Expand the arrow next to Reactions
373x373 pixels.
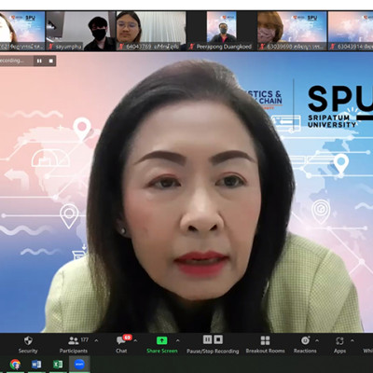[x=317, y=340]
